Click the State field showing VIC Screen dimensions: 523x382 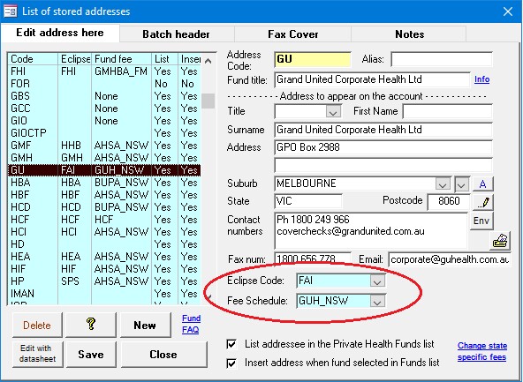coord(308,201)
